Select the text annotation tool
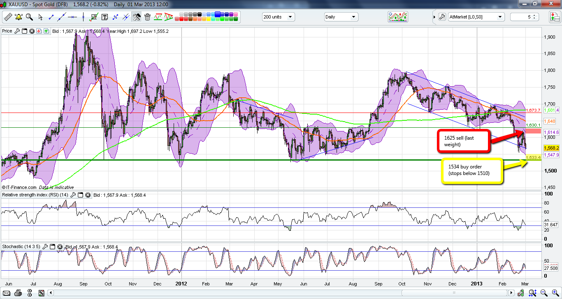This screenshot has height=299, width=562. [x=105, y=17]
